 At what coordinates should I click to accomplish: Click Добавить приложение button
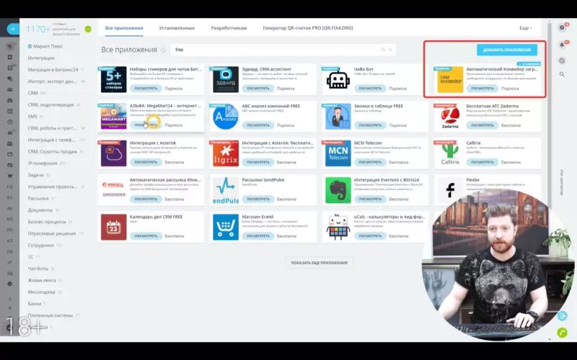click(x=507, y=50)
